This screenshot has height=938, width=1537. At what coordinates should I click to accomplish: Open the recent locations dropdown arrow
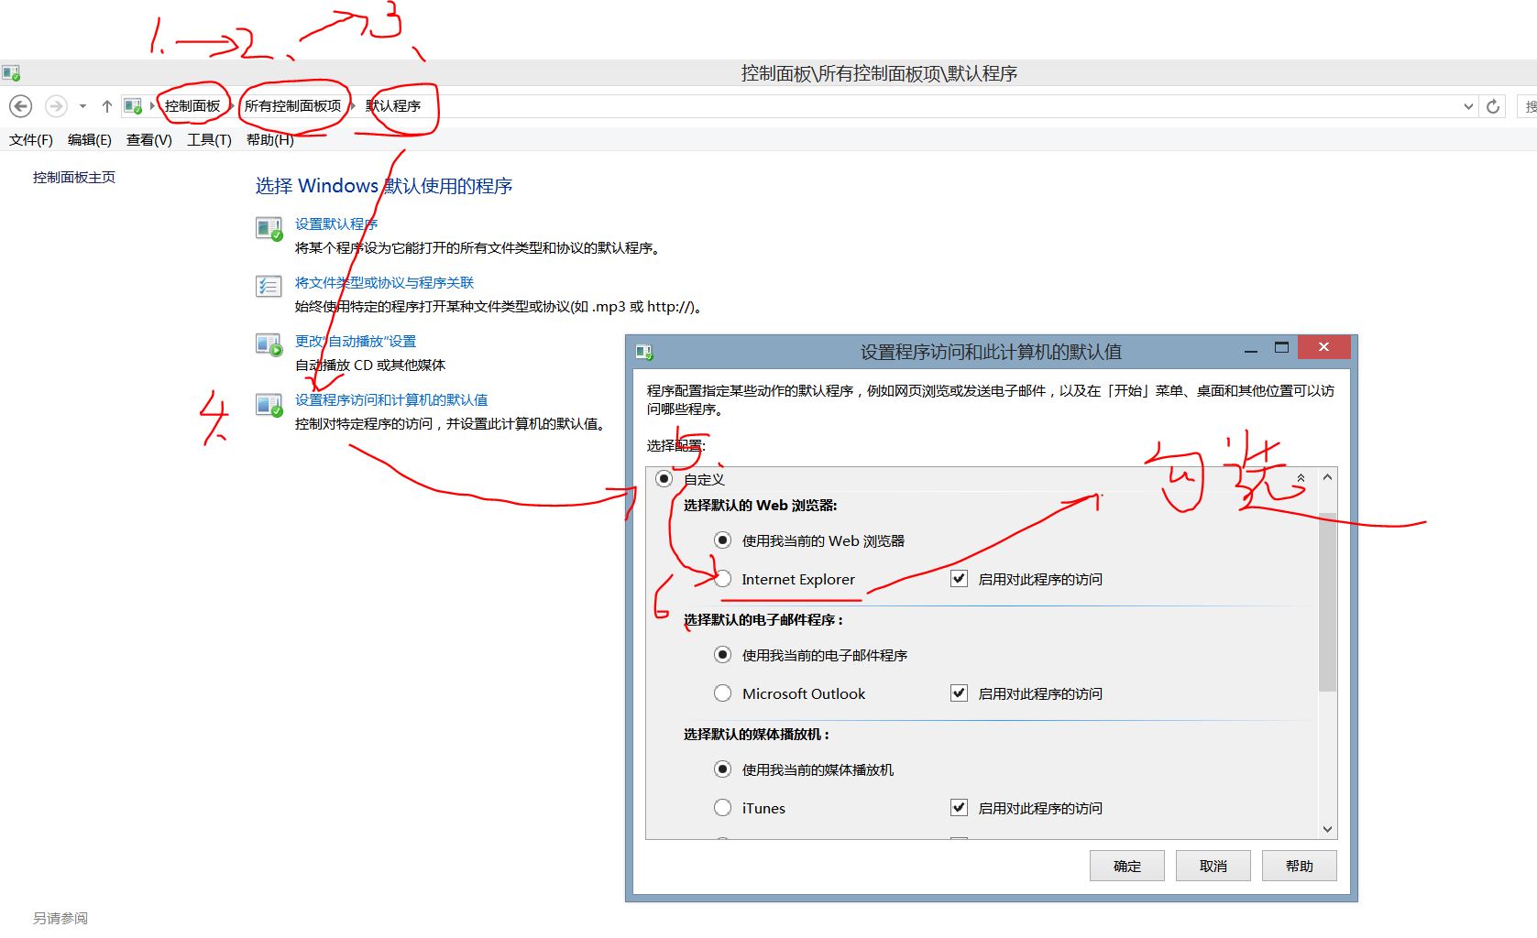click(x=82, y=106)
